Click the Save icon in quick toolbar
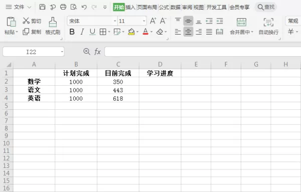 (x=42, y=7)
